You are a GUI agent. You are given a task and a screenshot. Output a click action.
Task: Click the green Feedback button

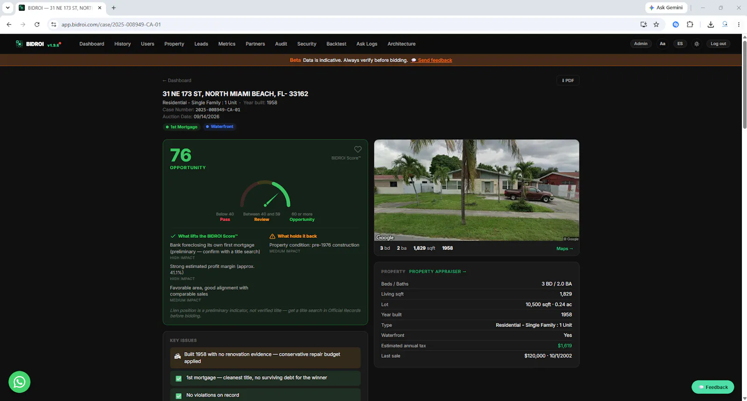pos(713,387)
